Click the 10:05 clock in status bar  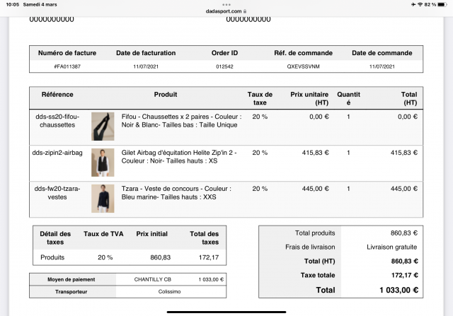tap(11, 5)
